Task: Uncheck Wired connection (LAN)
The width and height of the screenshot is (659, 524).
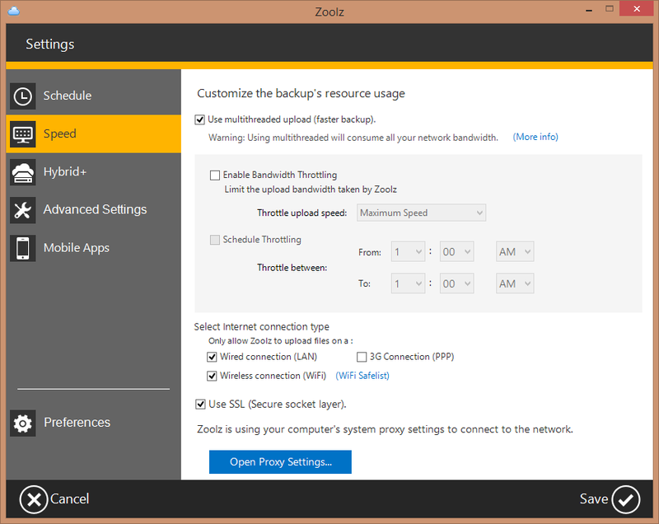Action: pyautogui.click(x=212, y=358)
